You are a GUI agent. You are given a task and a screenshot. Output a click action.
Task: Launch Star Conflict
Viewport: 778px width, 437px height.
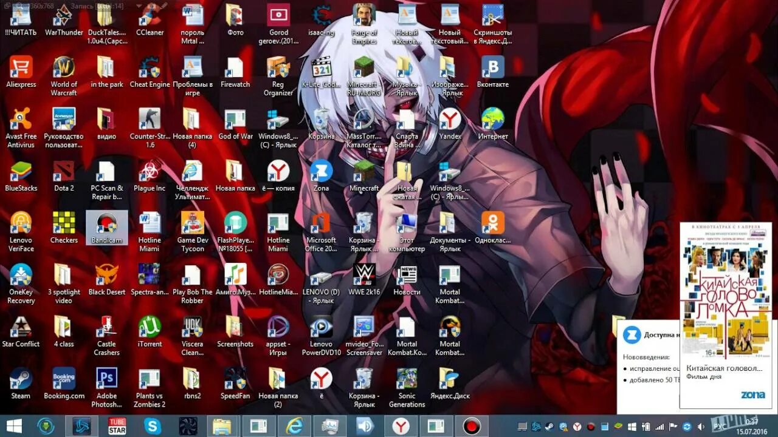pos(21,332)
